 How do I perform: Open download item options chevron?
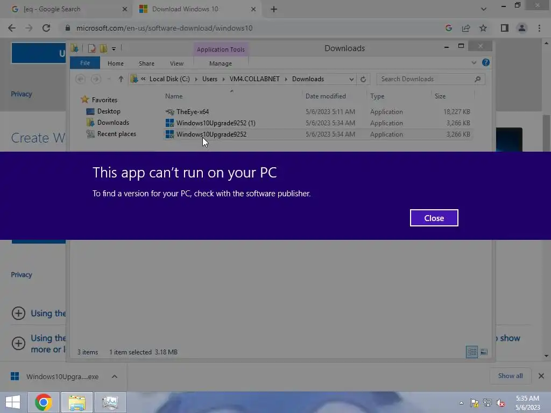coord(114,376)
